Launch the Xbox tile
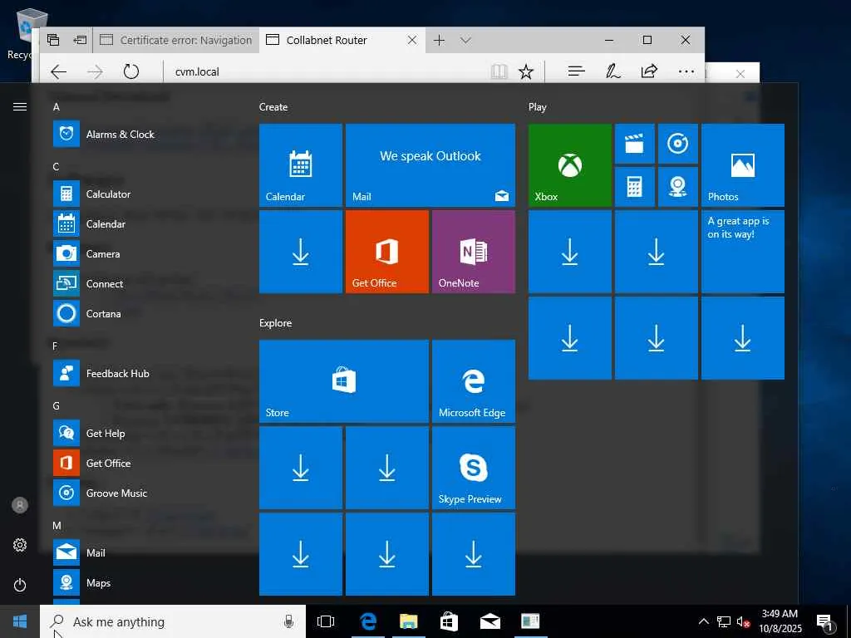The width and height of the screenshot is (851, 638). [570, 165]
